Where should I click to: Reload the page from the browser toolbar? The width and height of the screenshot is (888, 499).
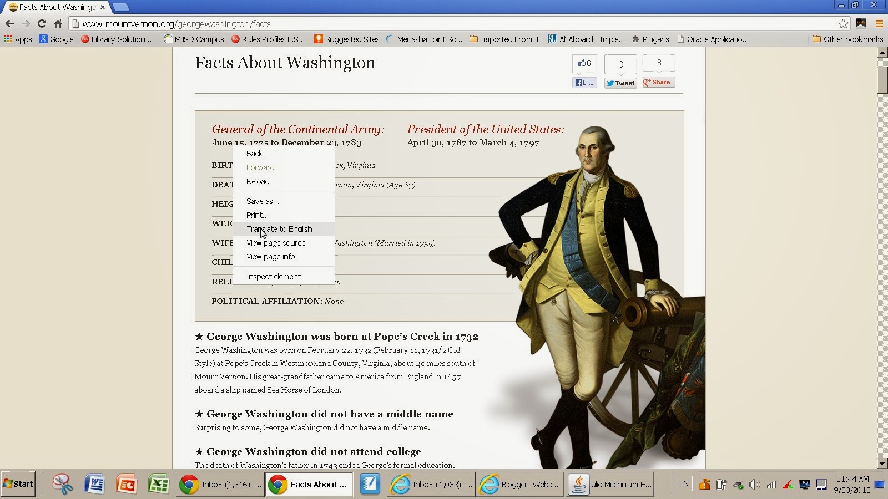click(x=42, y=24)
